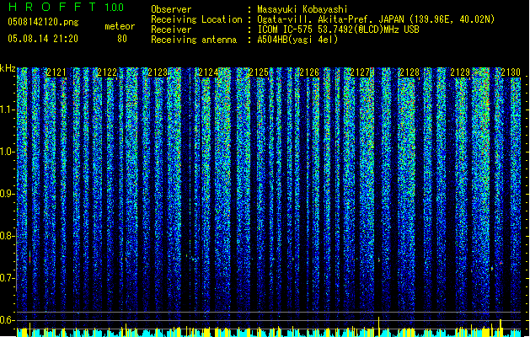The width and height of the screenshot is (530, 337).
Task: Click the 1.1 frequency axis label
Action: 8,110
